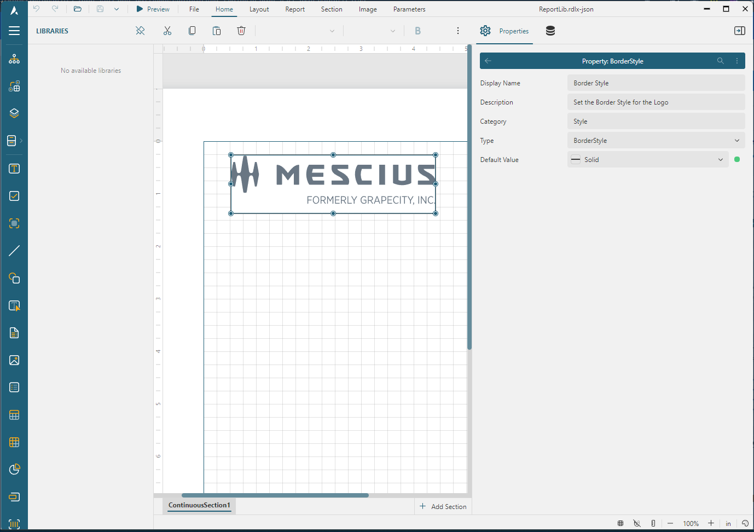Open the Default Value Solid dropdown
This screenshot has height=532, width=754.
[648, 159]
